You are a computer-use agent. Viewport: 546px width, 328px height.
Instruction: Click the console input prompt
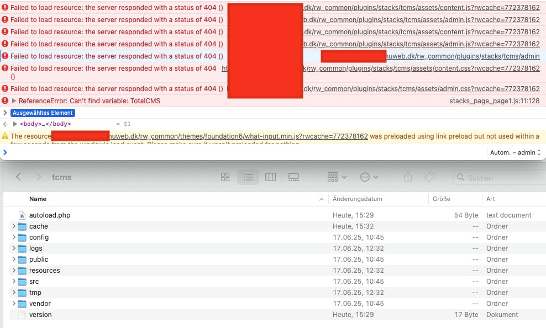tap(5, 152)
